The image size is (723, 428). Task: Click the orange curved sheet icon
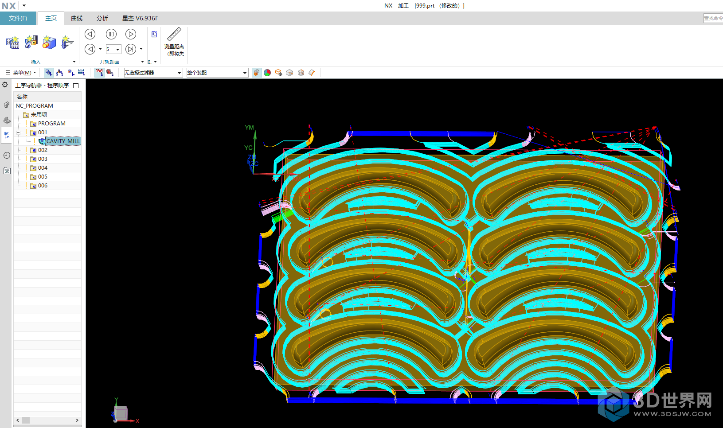pos(312,73)
